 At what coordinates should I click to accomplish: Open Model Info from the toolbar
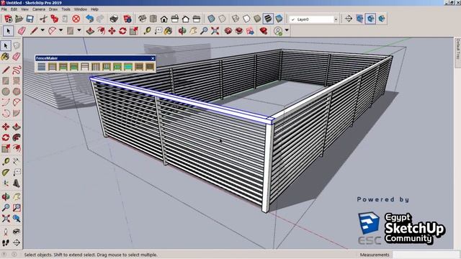127,19
